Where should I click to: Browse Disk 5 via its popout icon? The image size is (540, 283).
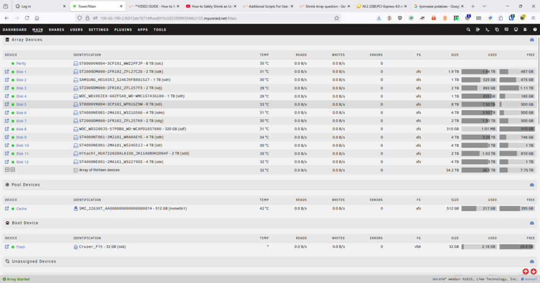[7, 104]
